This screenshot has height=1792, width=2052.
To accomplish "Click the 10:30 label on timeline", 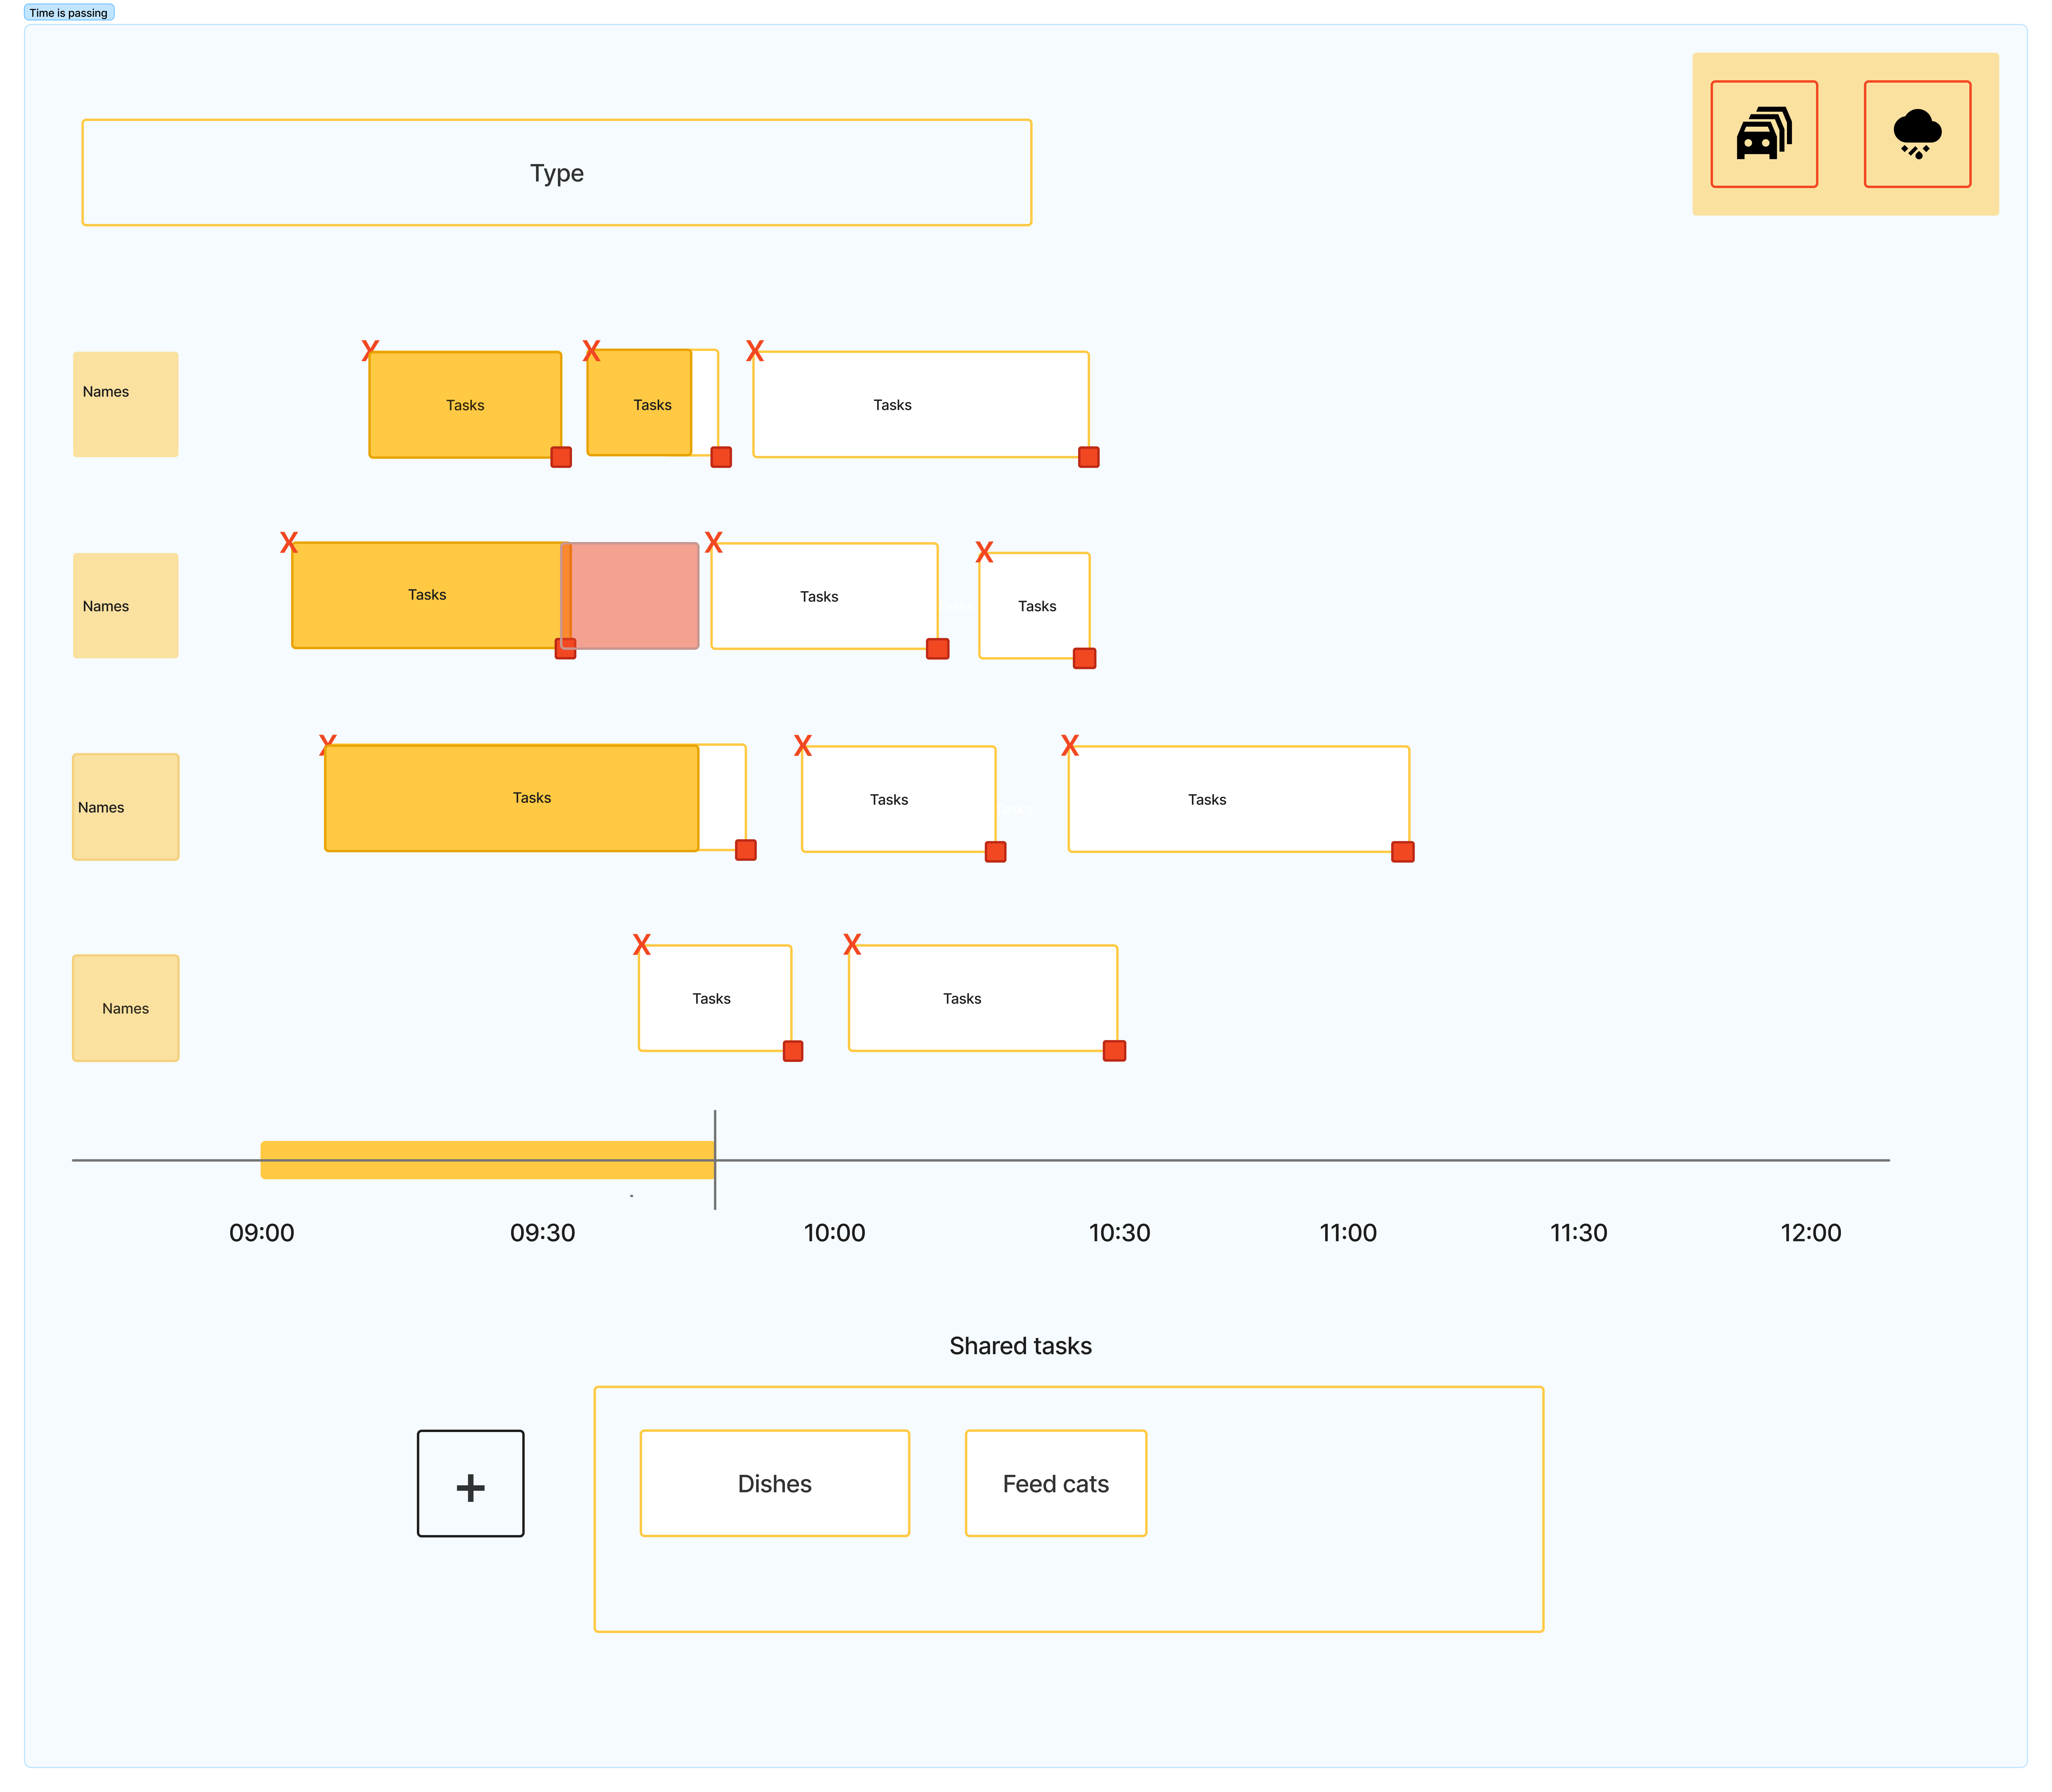I will 1119,1233.
